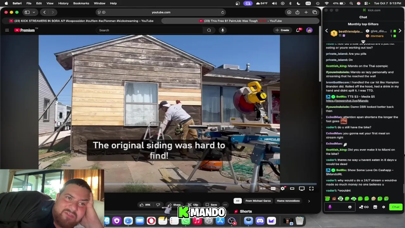Click the Create button on YouTube
Screen dimensions: 405x228
[x=282, y=30]
